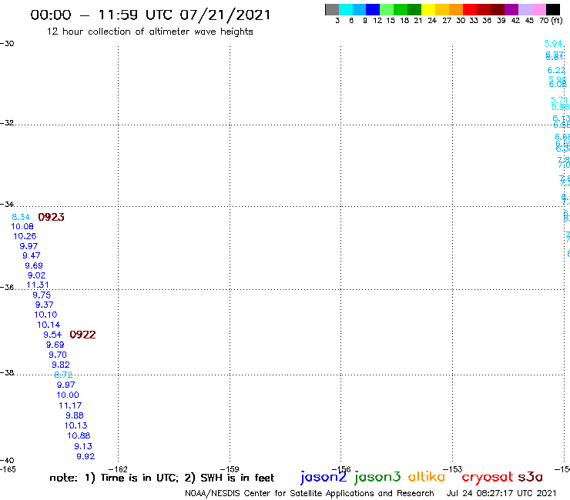The image size is (570, 500).
Task: Select the 10.10 wave height value
Action: coord(45,315)
